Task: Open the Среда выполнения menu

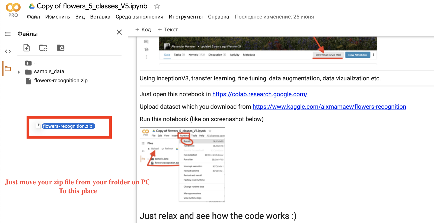Action: click(139, 17)
